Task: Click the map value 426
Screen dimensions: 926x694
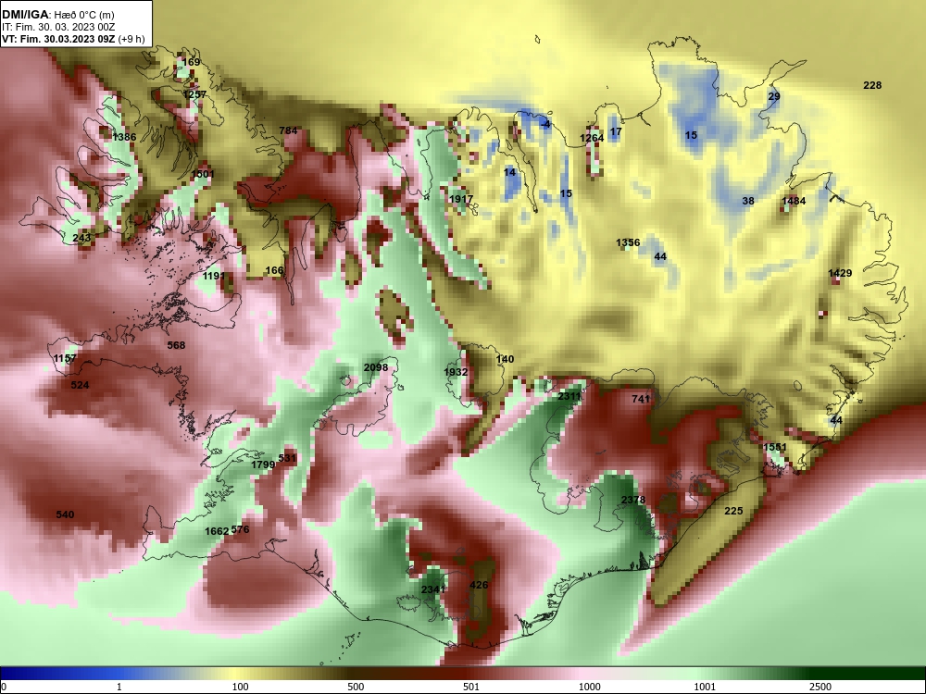Action: 479,585
